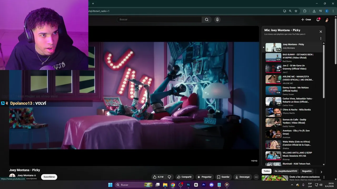
Task: Expand the system tray hidden icons chevron
Action: pos(292,185)
